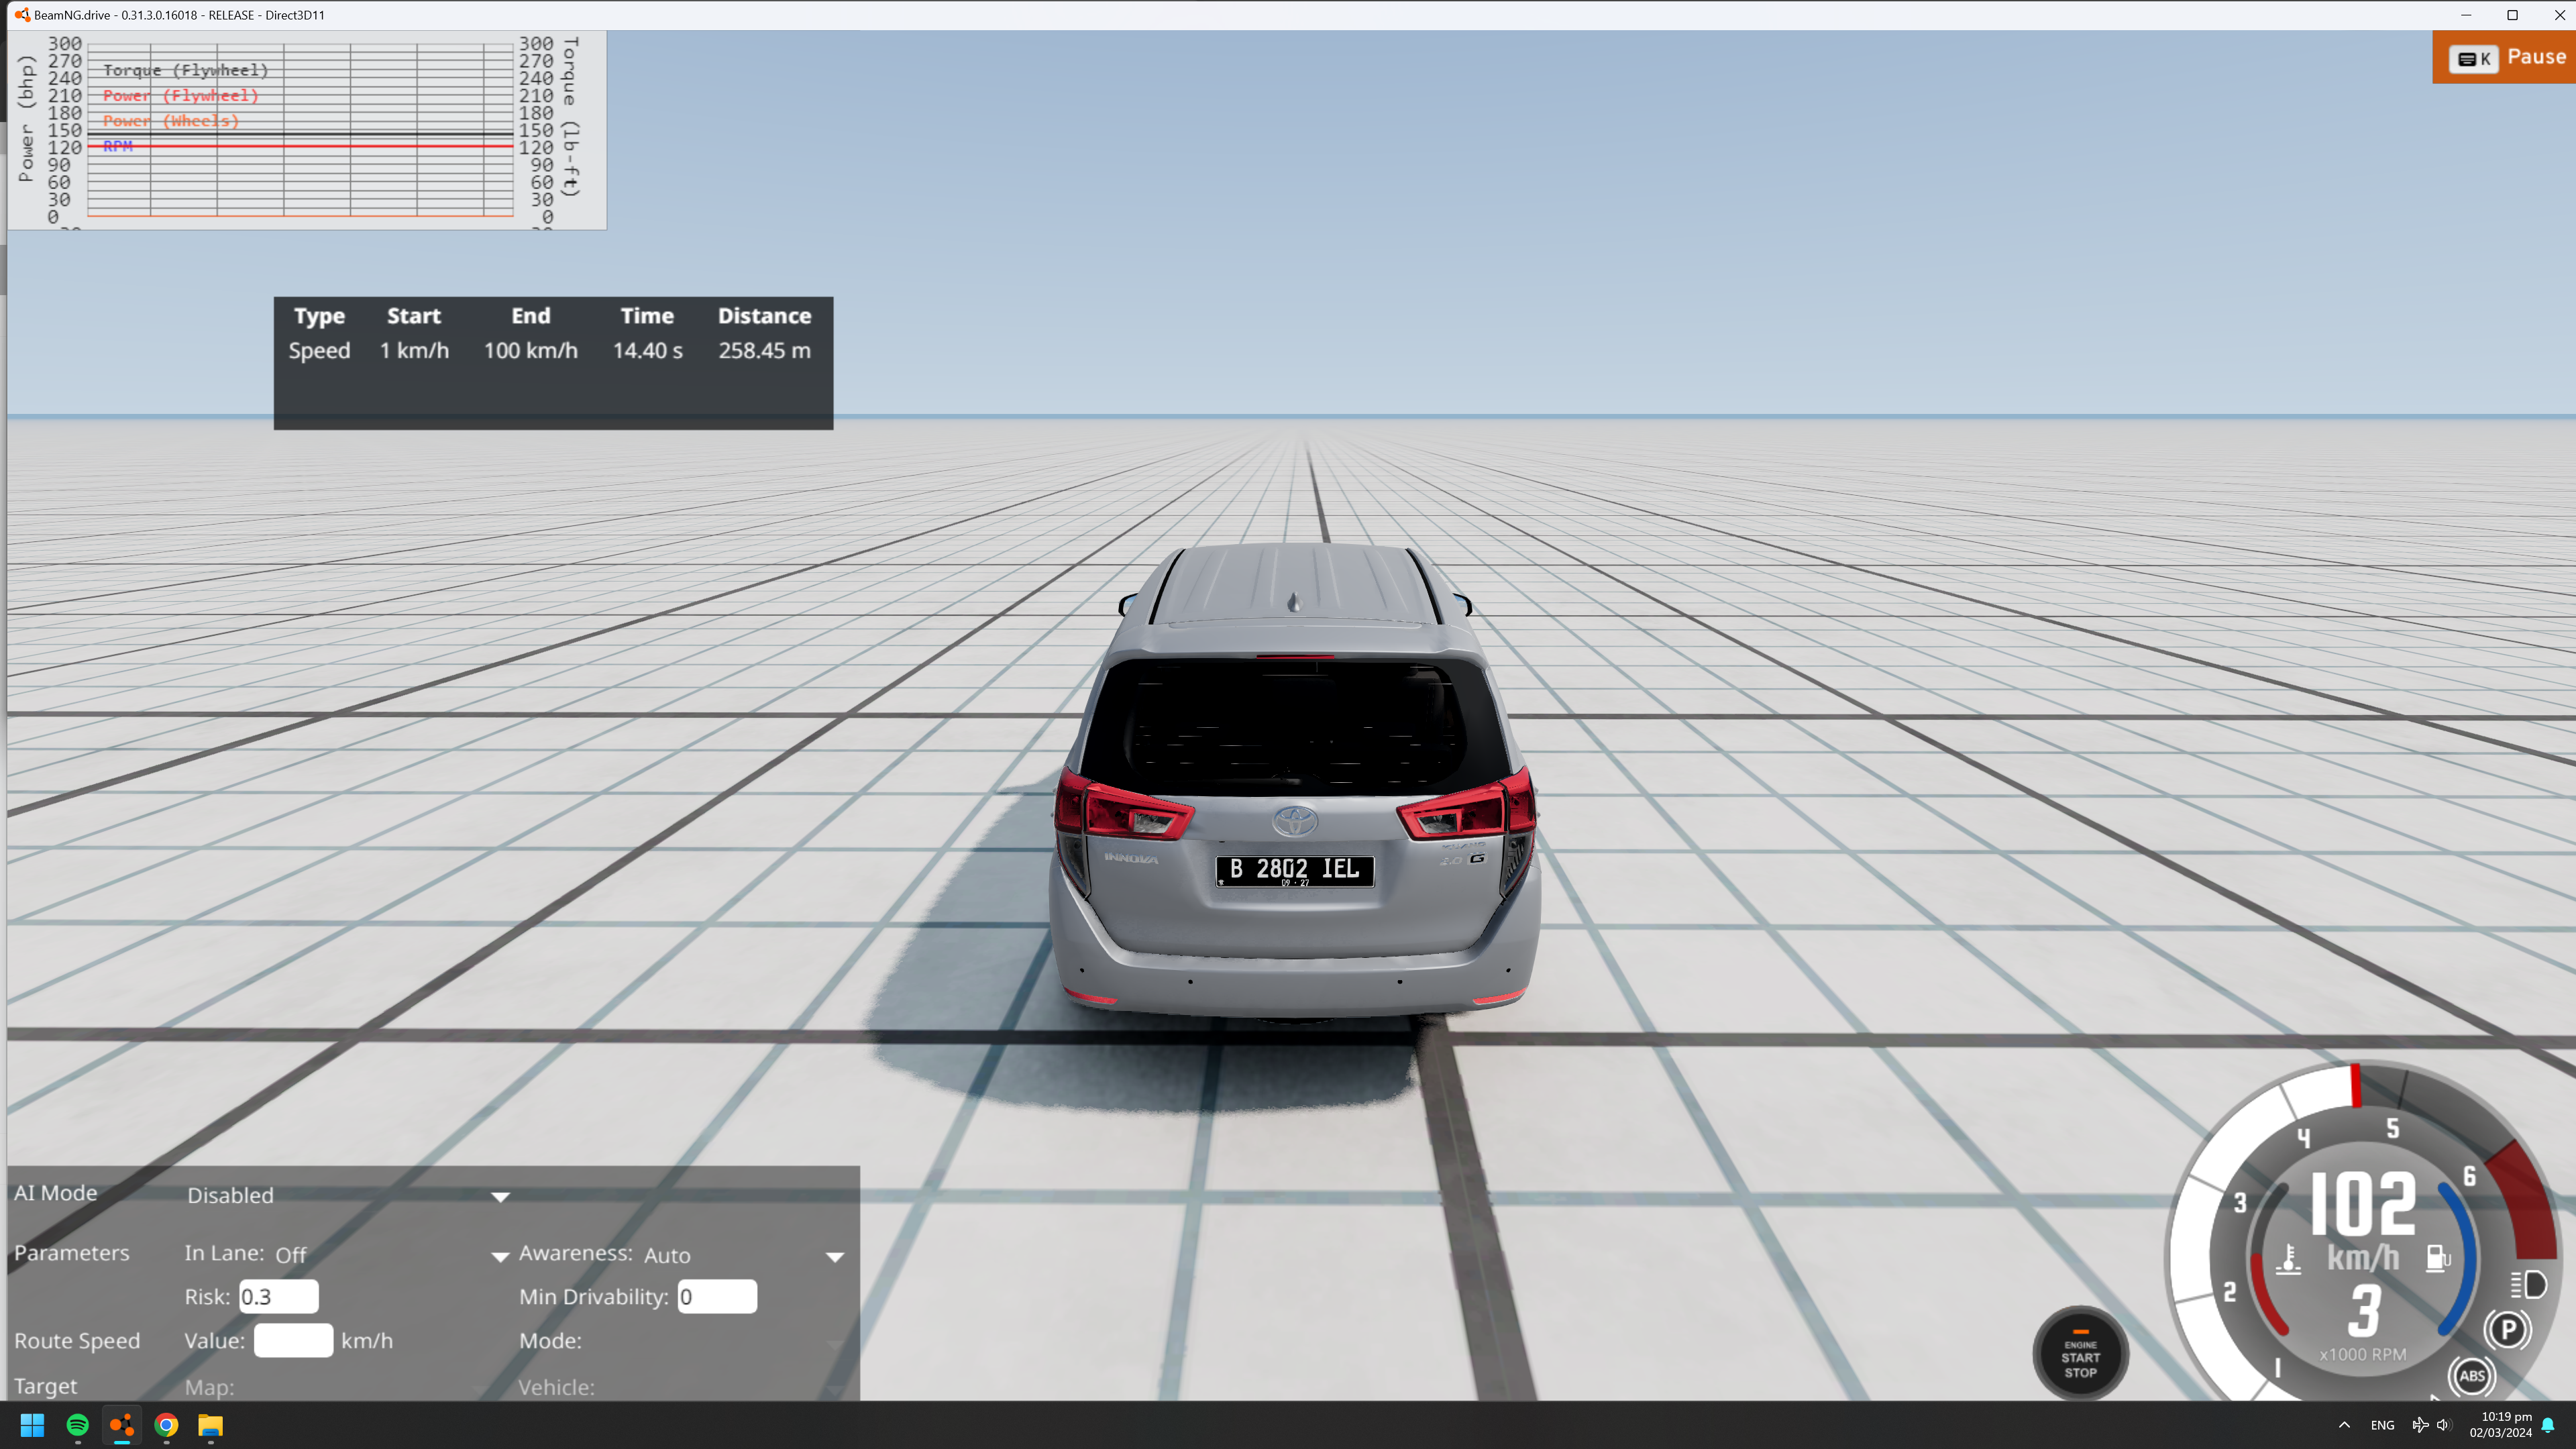Click the RPM graph legend entry
The image size is (2576, 1449).
[x=118, y=146]
